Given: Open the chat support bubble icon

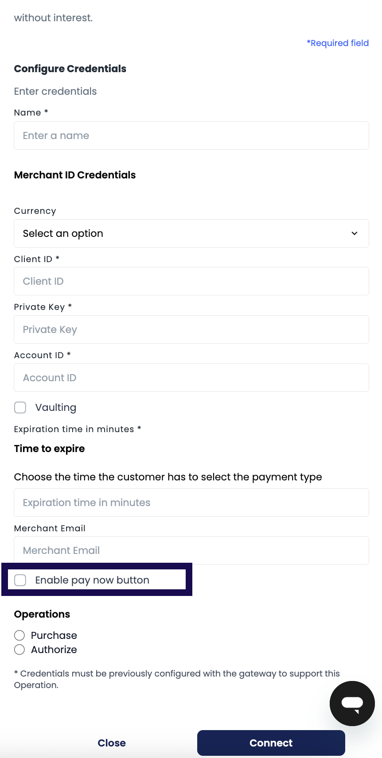Looking at the screenshot, I should [352, 703].
